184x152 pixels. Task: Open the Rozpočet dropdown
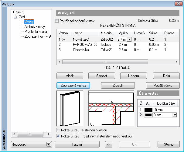tap(49, 144)
